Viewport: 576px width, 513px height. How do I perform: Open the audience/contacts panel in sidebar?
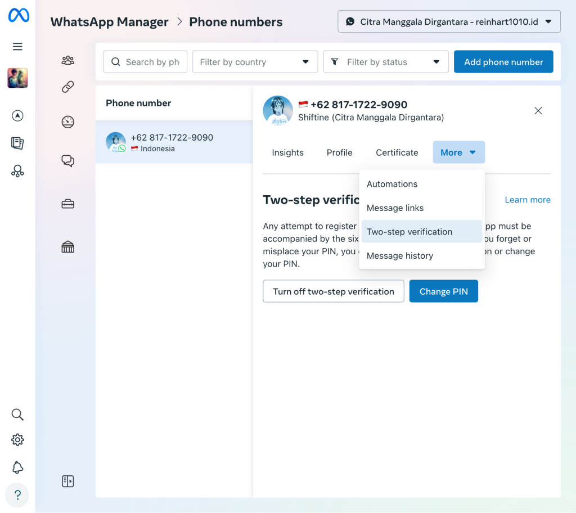(67, 60)
